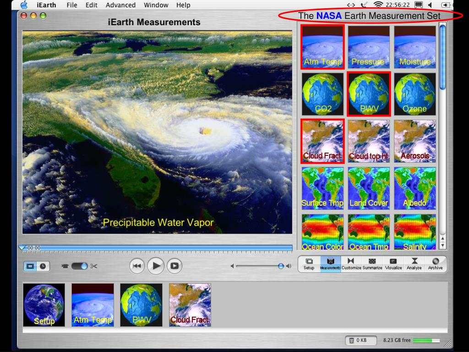This screenshot has width=469, height=352.
Task: Switch to the Measurements tab
Action: click(x=330, y=264)
